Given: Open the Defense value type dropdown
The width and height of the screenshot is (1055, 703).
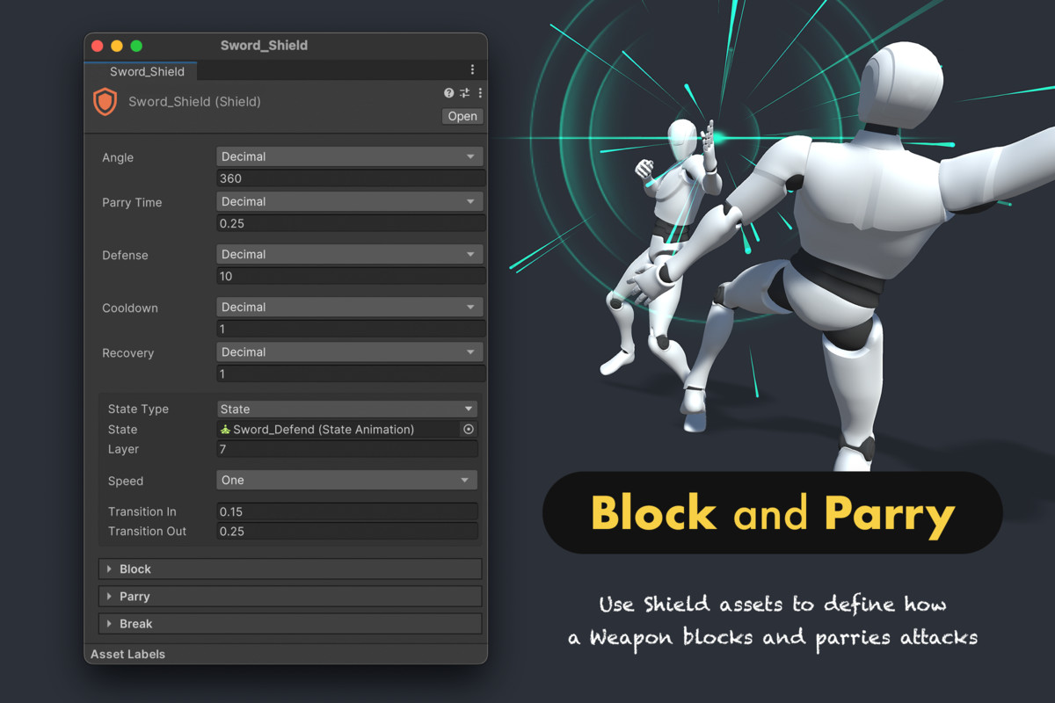Looking at the screenshot, I should tap(350, 254).
